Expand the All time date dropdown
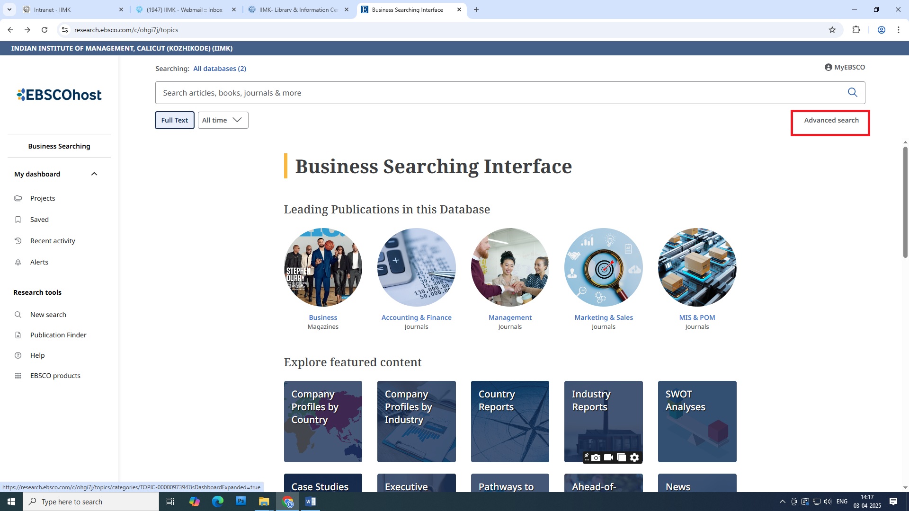 click(x=223, y=120)
